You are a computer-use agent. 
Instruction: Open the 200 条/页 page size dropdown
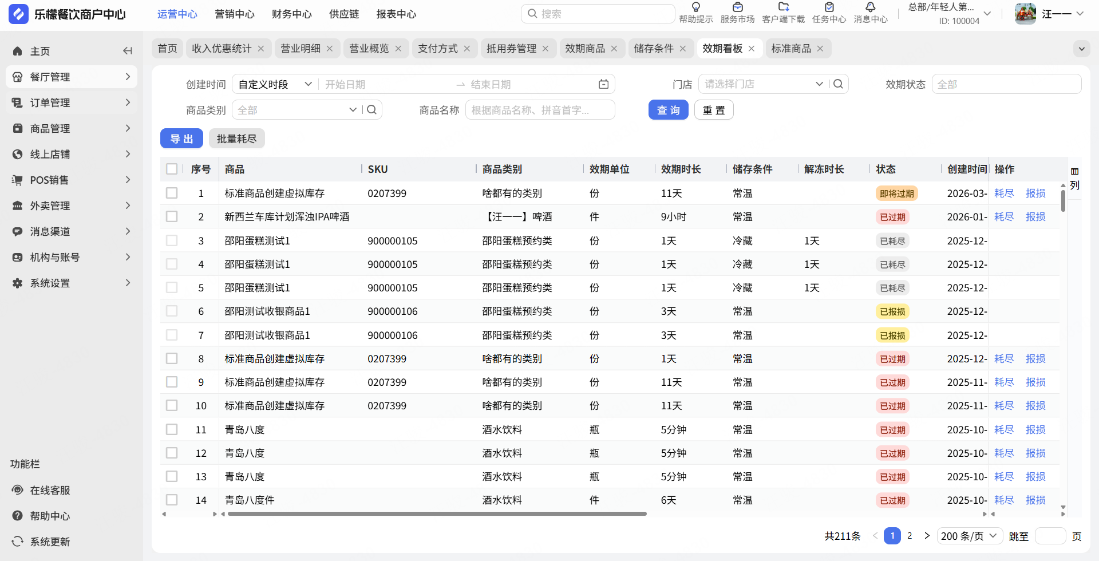(969, 536)
